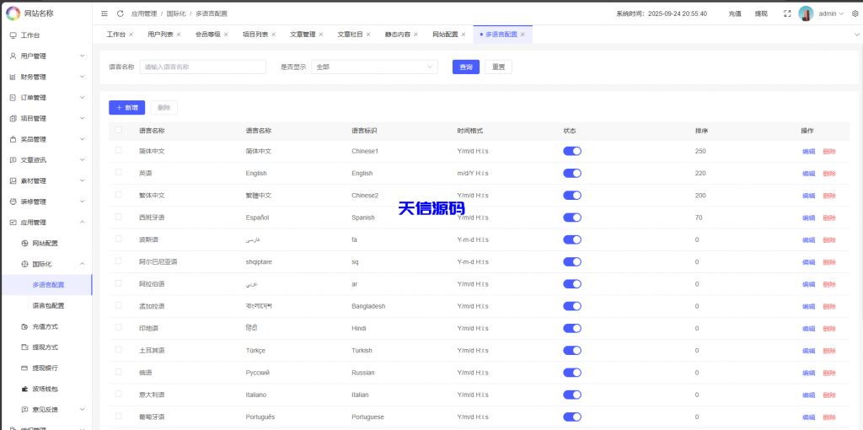Click the 查询 search button

click(x=465, y=67)
